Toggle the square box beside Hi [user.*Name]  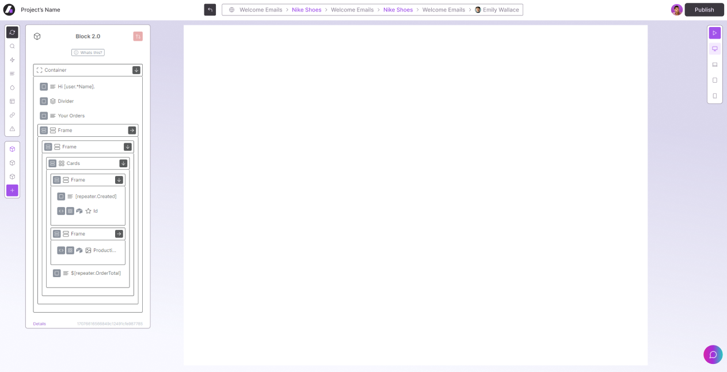(x=44, y=86)
